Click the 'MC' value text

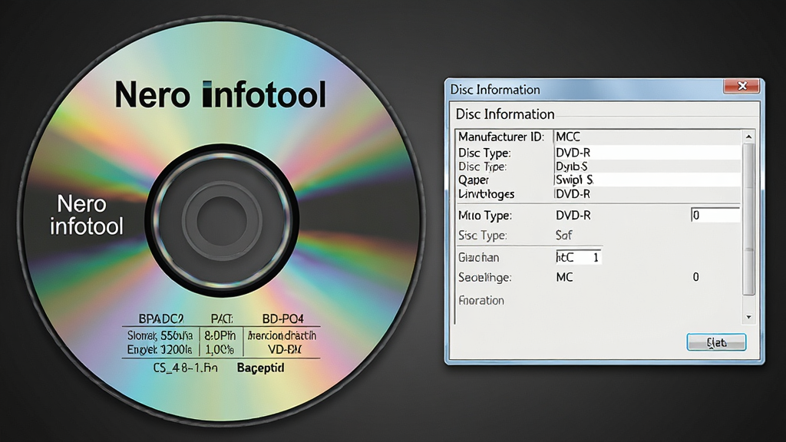pyautogui.click(x=564, y=277)
